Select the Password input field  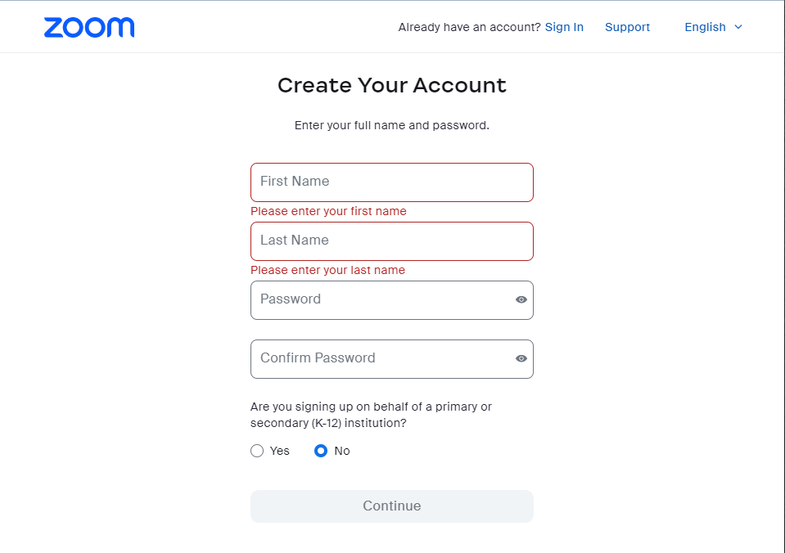[381, 300]
